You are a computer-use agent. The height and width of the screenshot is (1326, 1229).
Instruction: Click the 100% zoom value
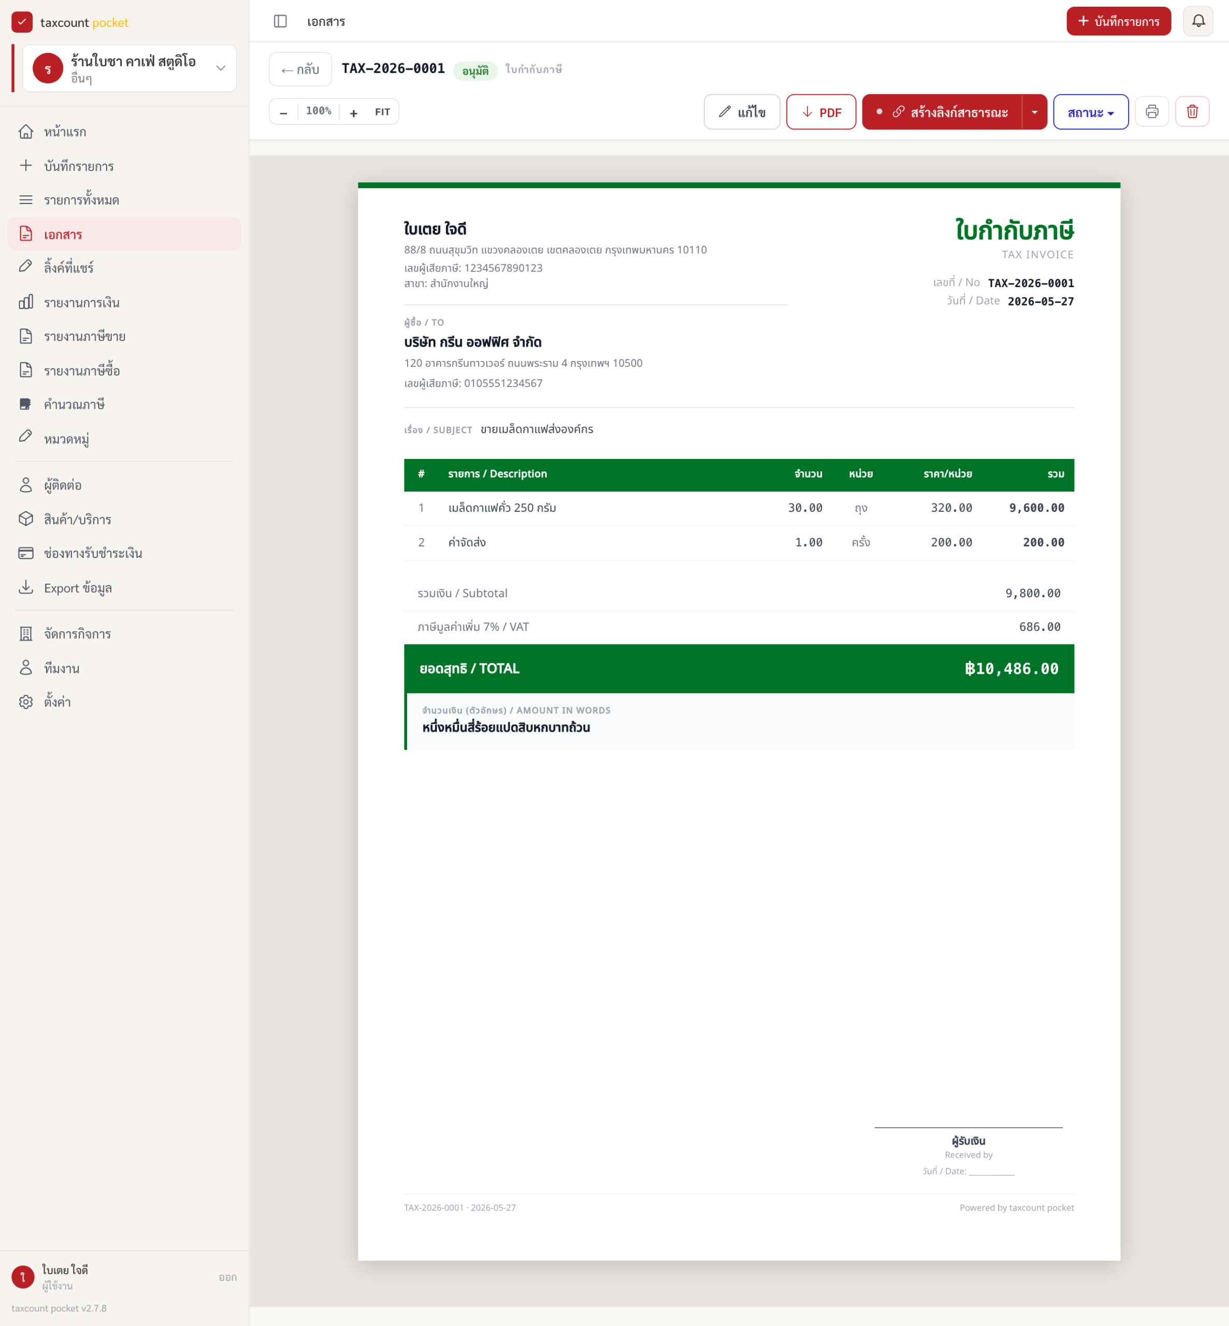(319, 111)
